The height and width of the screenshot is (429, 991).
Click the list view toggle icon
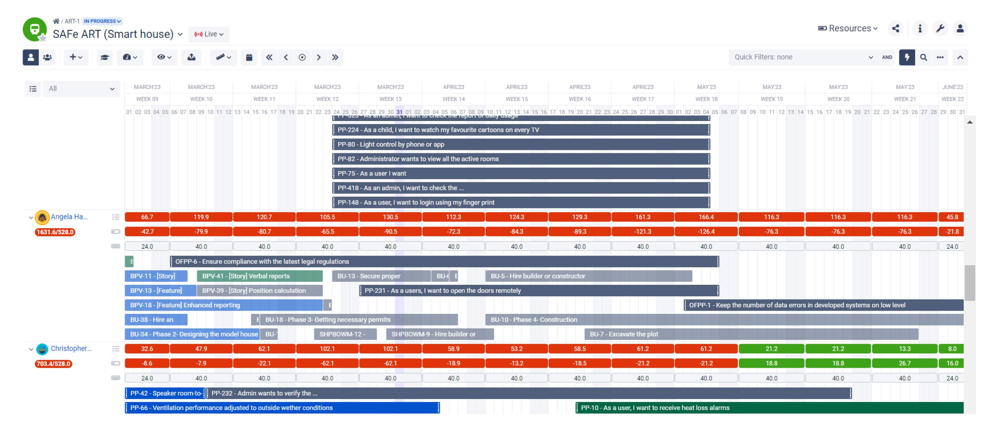tap(33, 89)
